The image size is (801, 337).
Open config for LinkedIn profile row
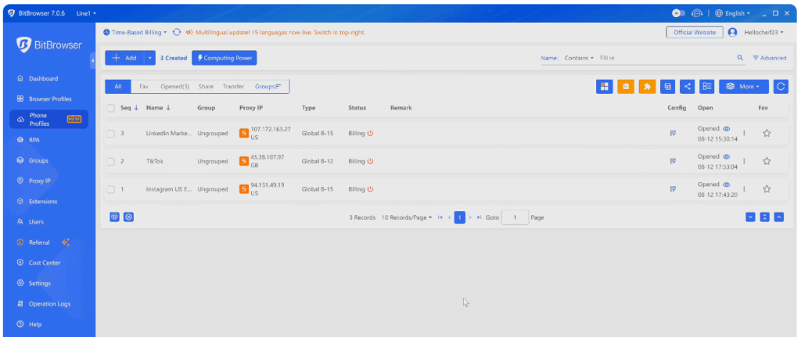pos(673,133)
